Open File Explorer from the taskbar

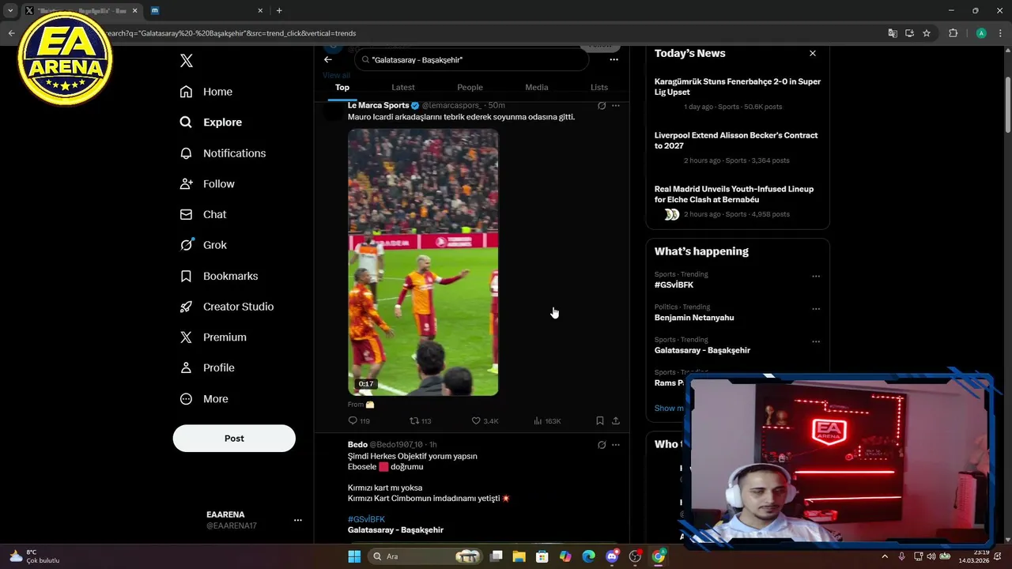[519, 556]
